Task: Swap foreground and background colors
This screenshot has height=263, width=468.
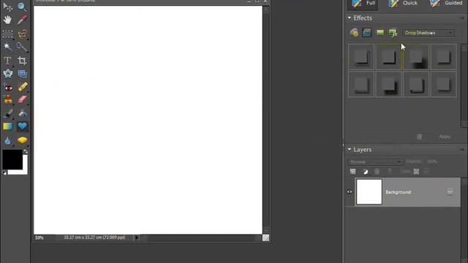Action: pos(26,151)
